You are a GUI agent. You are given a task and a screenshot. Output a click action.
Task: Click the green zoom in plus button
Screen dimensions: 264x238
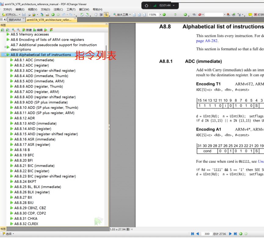(x=185, y=15)
